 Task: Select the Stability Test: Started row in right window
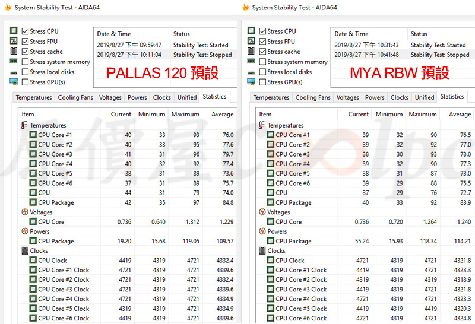pos(403,45)
